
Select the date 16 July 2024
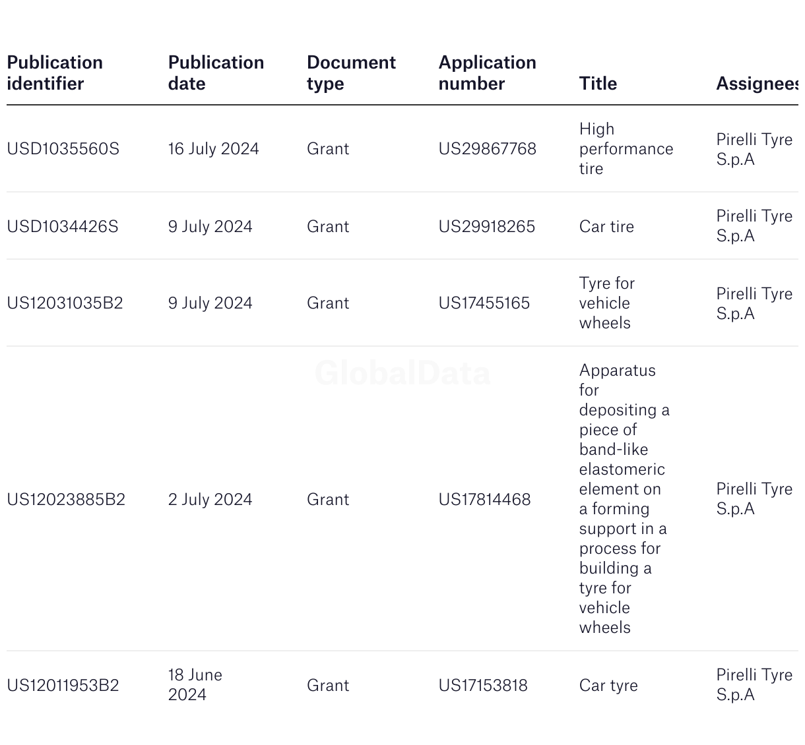214,149
